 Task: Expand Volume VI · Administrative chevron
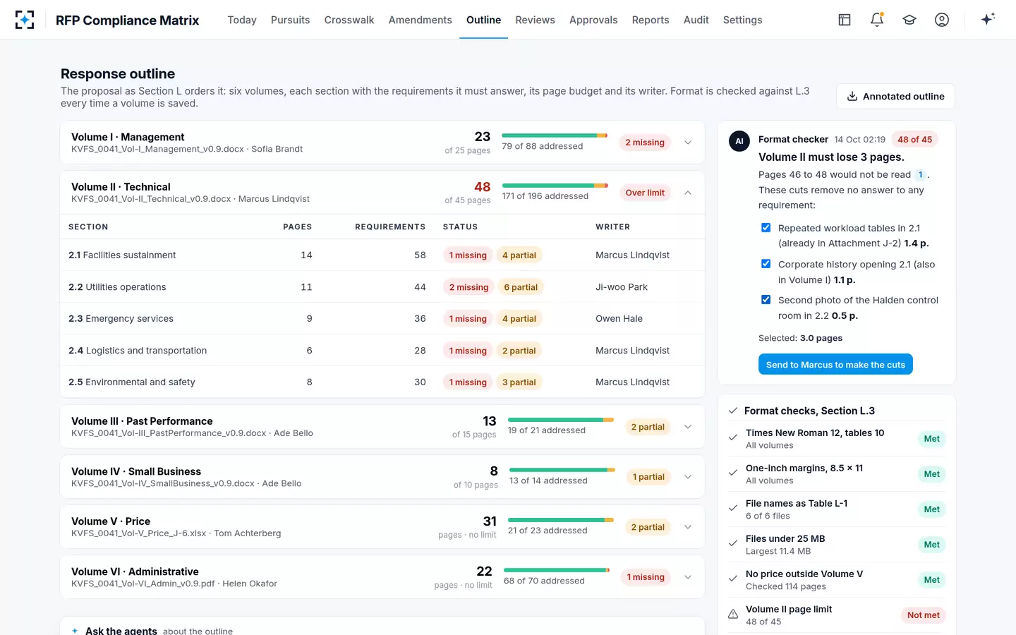pos(688,577)
